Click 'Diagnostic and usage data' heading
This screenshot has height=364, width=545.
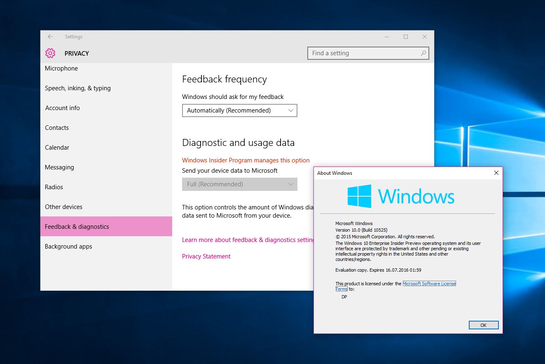239,143
